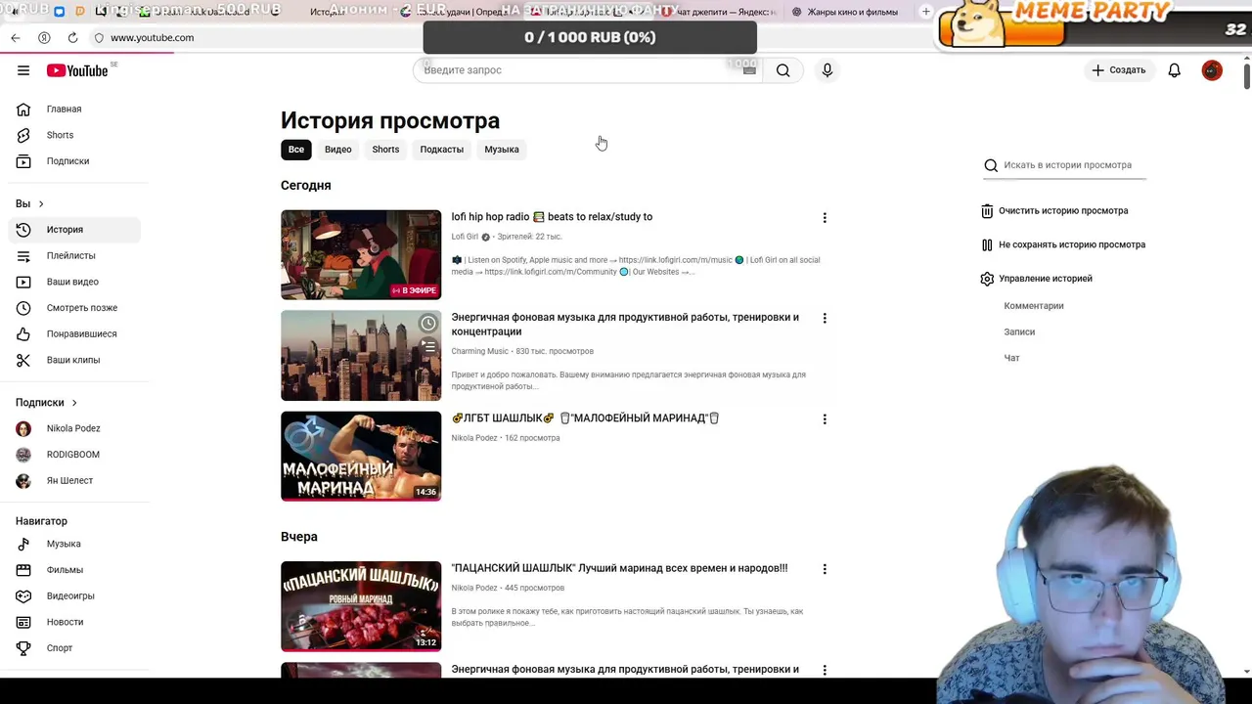Expand the Подписки section header chevron
The width and height of the screenshot is (1252, 704).
click(73, 403)
